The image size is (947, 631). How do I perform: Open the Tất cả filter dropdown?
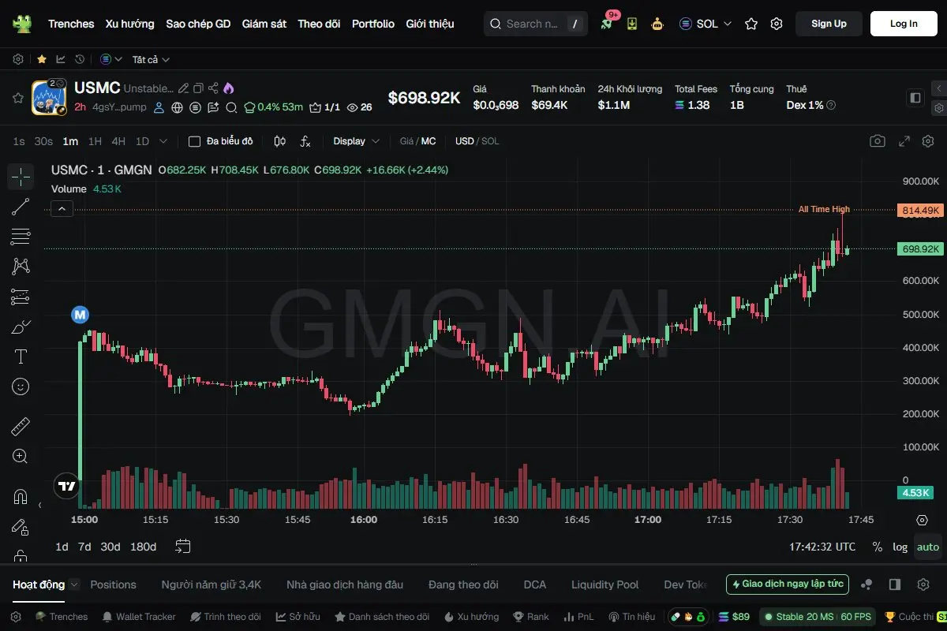(151, 59)
